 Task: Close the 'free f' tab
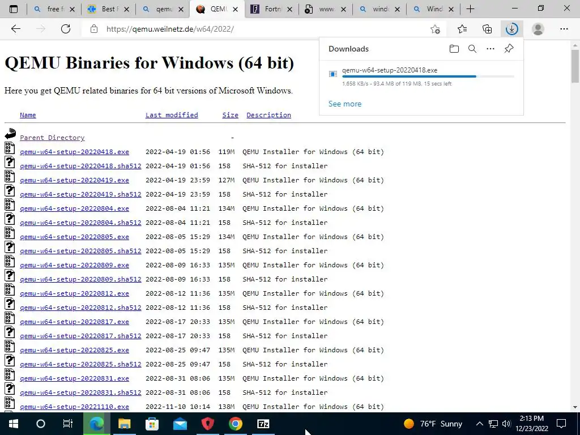[72, 9]
